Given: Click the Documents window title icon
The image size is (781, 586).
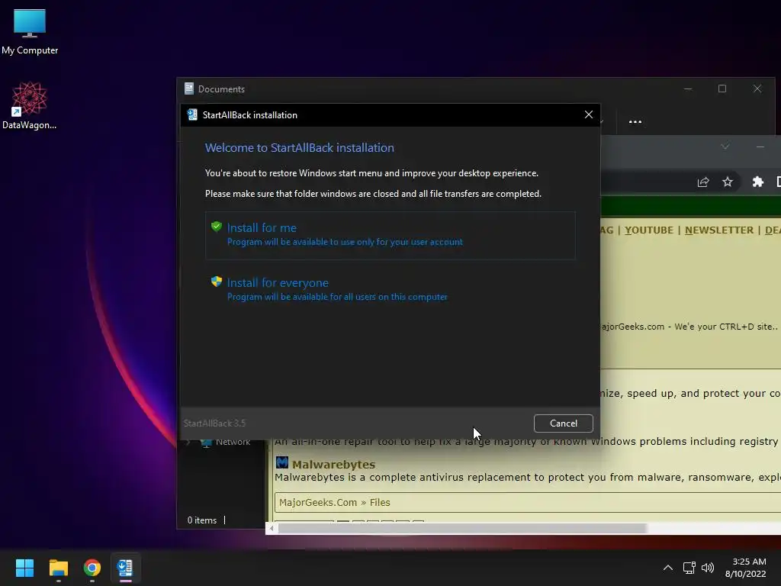Looking at the screenshot, I should [189, 89].
